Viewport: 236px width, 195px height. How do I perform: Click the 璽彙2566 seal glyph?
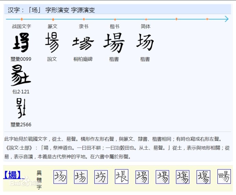(x=21, y=108)
